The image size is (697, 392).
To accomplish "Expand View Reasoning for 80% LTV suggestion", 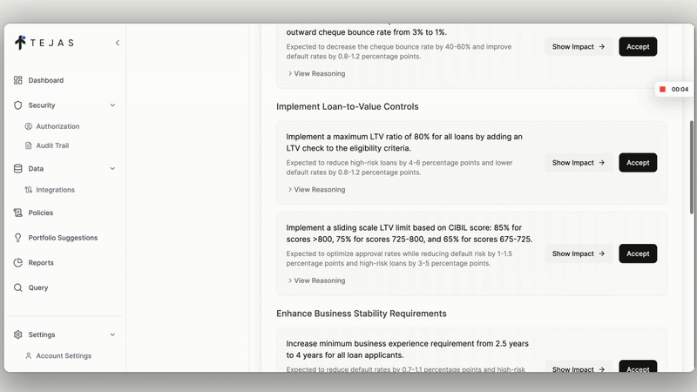I will point(316,189).
